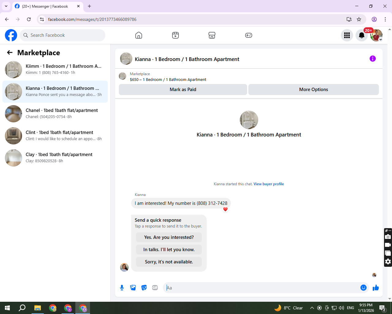Viewport: 392px width, 314px height.
Task: Open the Clay 1bed 1bath conversation
Action: (55, 158)
